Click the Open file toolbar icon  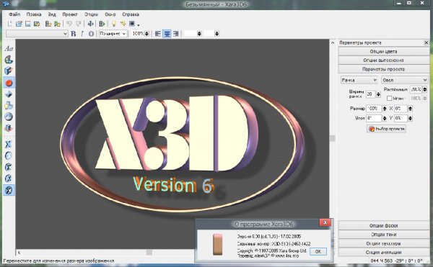[19, 24]
